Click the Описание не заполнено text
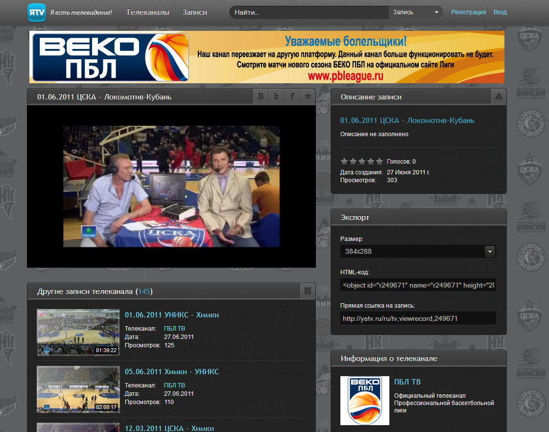 coord(374,134)
